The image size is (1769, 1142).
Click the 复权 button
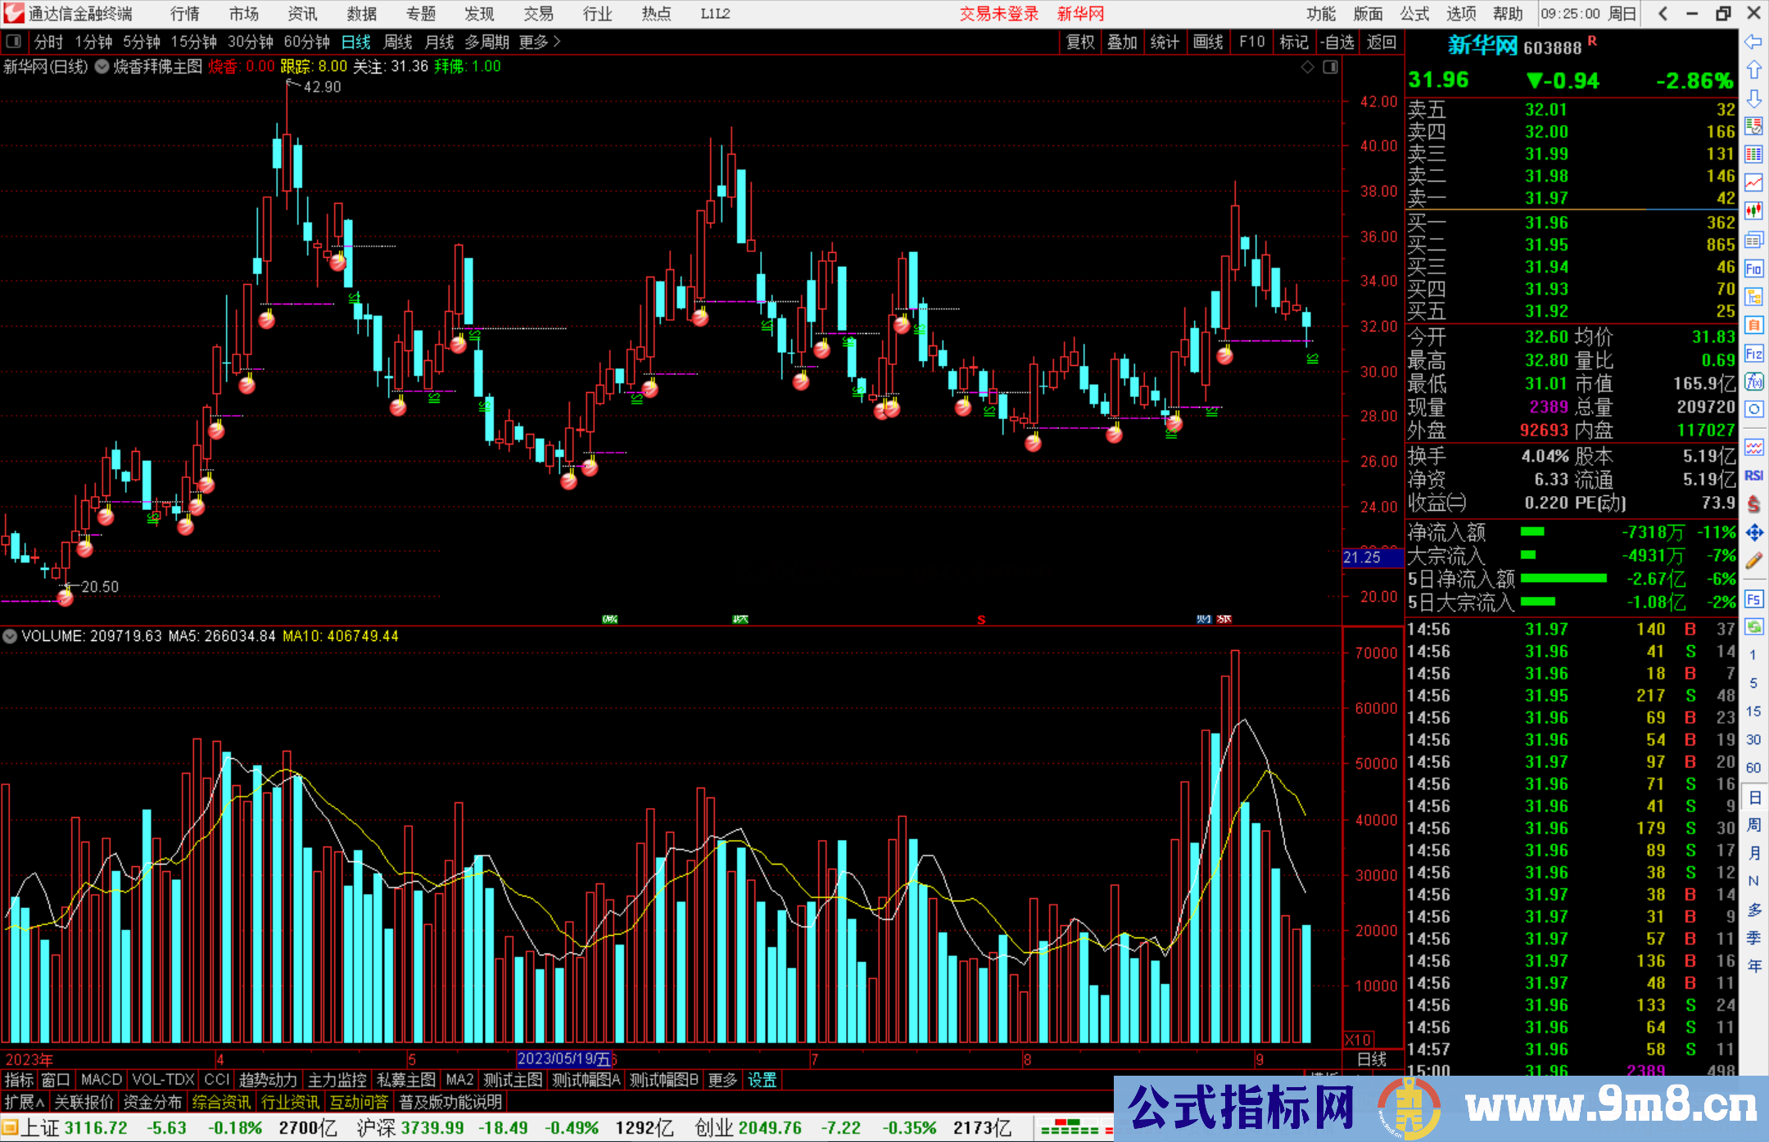pyautogui.click(x=1080, y=42)
